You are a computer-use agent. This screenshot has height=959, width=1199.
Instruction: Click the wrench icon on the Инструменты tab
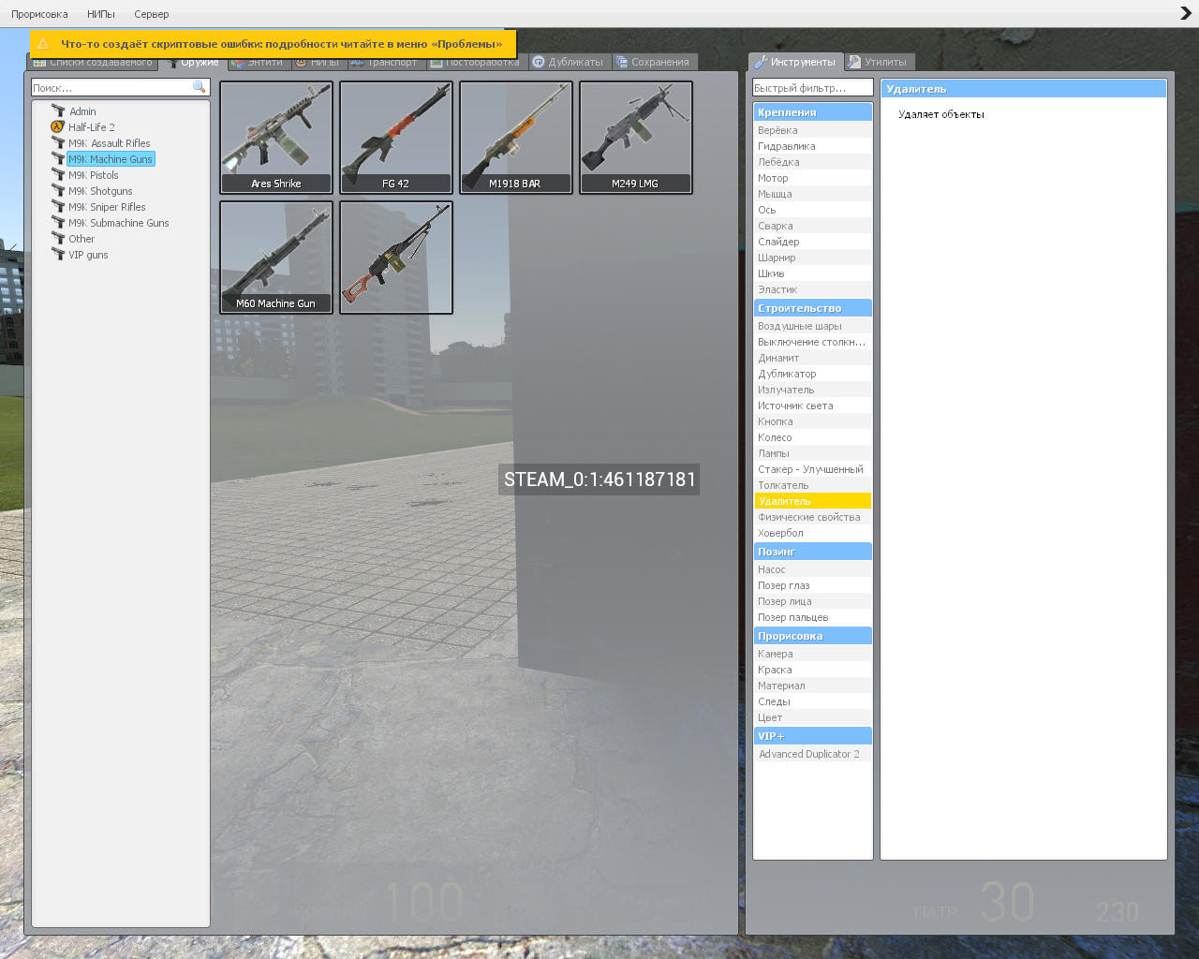(762, 62)
